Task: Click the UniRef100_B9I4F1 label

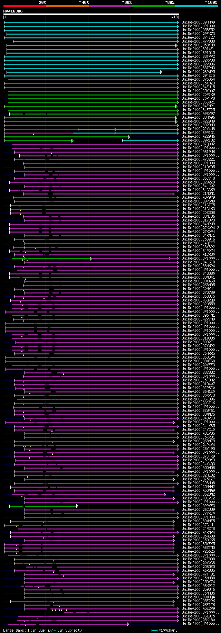Action: click(x=198, y=49)
